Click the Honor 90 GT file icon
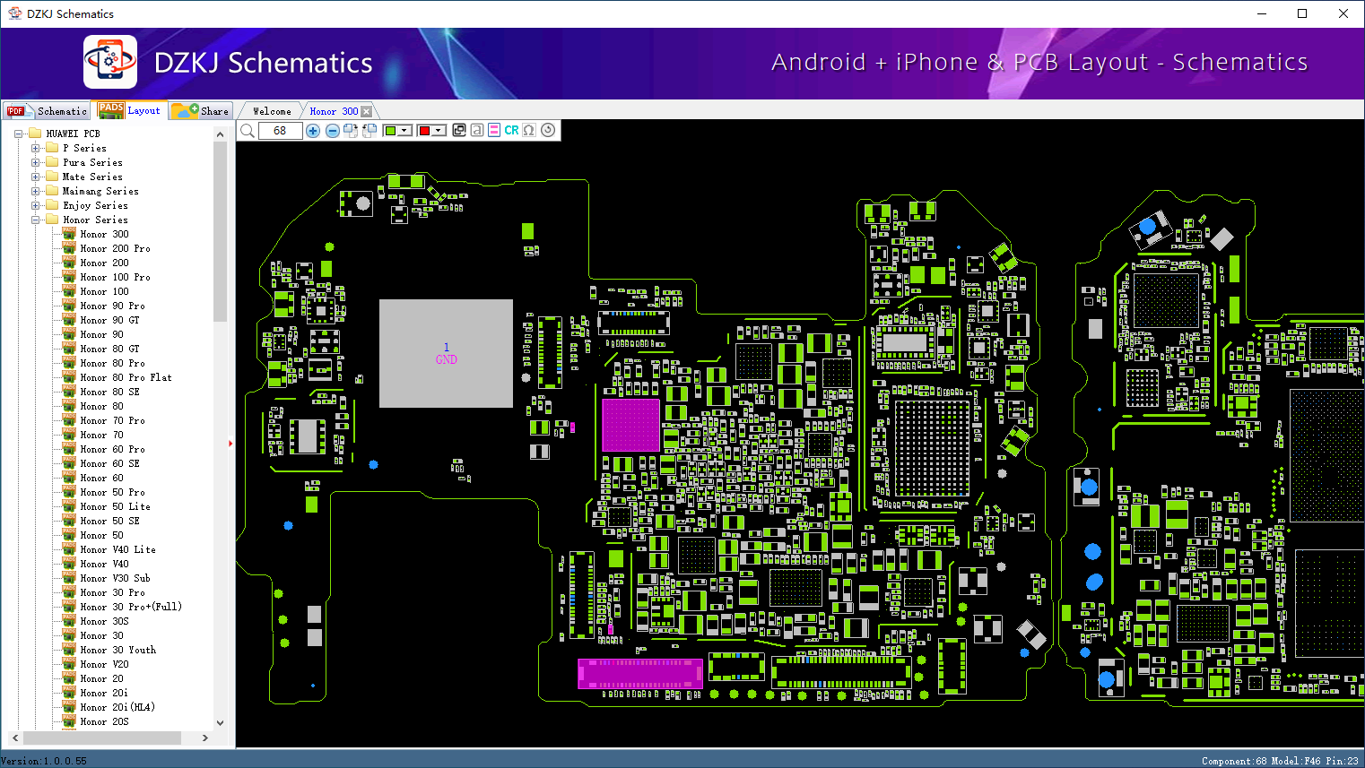Viewport: 1365px width, 768px height. click(69, 320)
